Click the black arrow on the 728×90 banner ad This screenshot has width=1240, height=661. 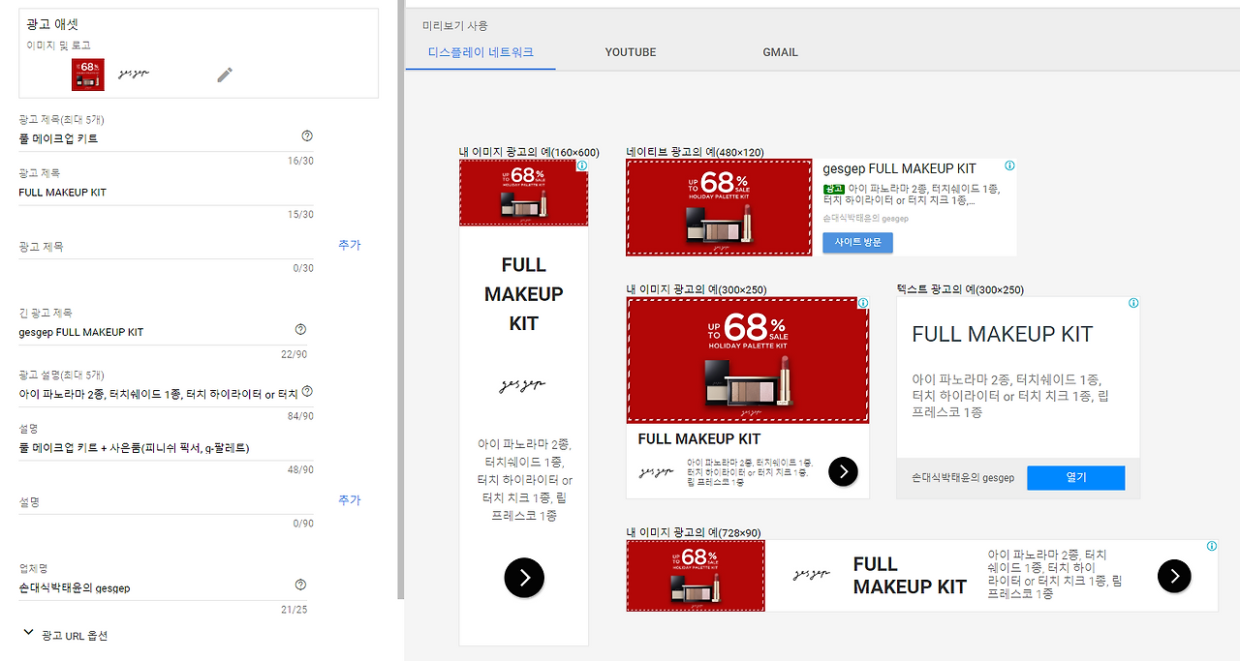tap(1174, 576)
